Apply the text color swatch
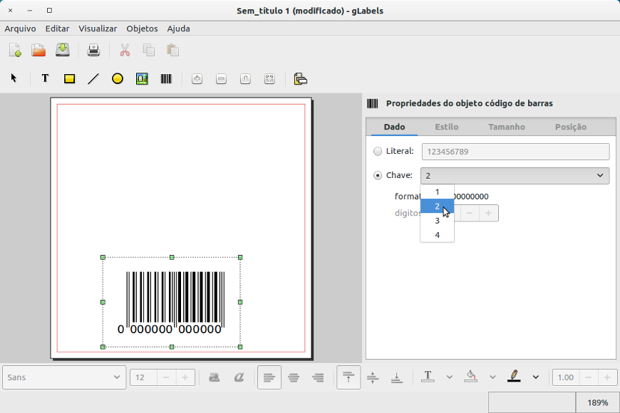The image size is (620, 413). 428,377
